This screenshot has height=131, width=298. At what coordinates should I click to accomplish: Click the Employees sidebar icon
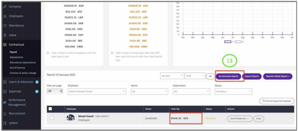[5, 16]
